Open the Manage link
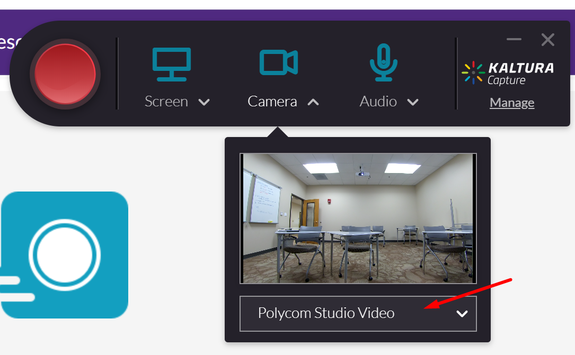This screenshot has width=575, height=355. tap(511, 103)
